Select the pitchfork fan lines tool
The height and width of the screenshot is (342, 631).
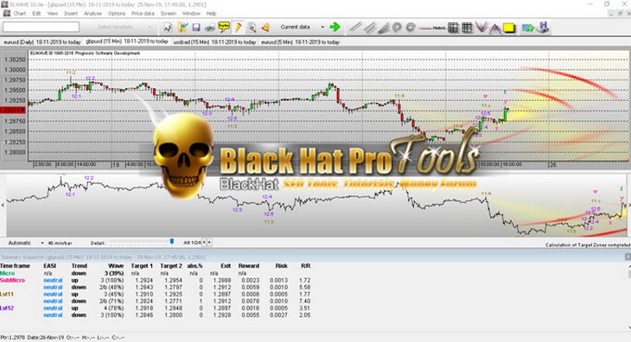tap(384, 28)
